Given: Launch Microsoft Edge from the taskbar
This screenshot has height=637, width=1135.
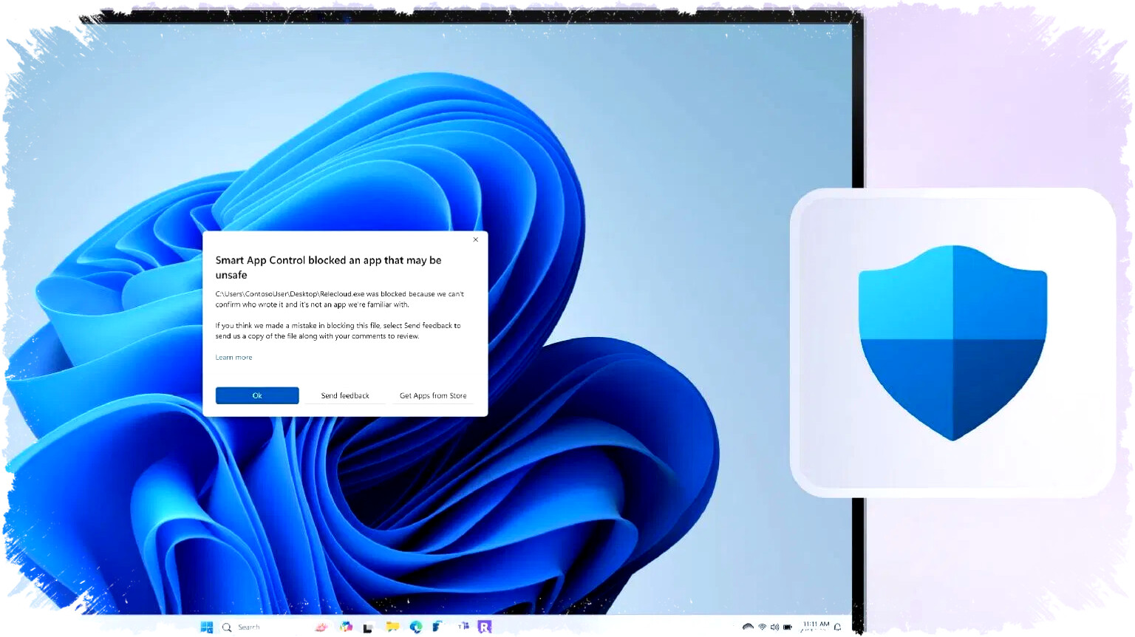Looking at the screenshot, I should tap(416, 627).
